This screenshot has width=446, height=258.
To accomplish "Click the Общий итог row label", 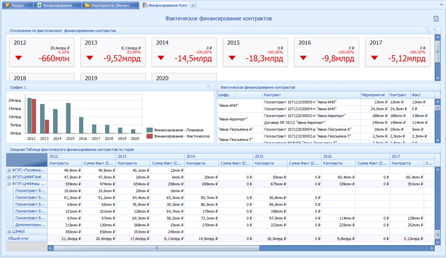I will tap(27, 238).
